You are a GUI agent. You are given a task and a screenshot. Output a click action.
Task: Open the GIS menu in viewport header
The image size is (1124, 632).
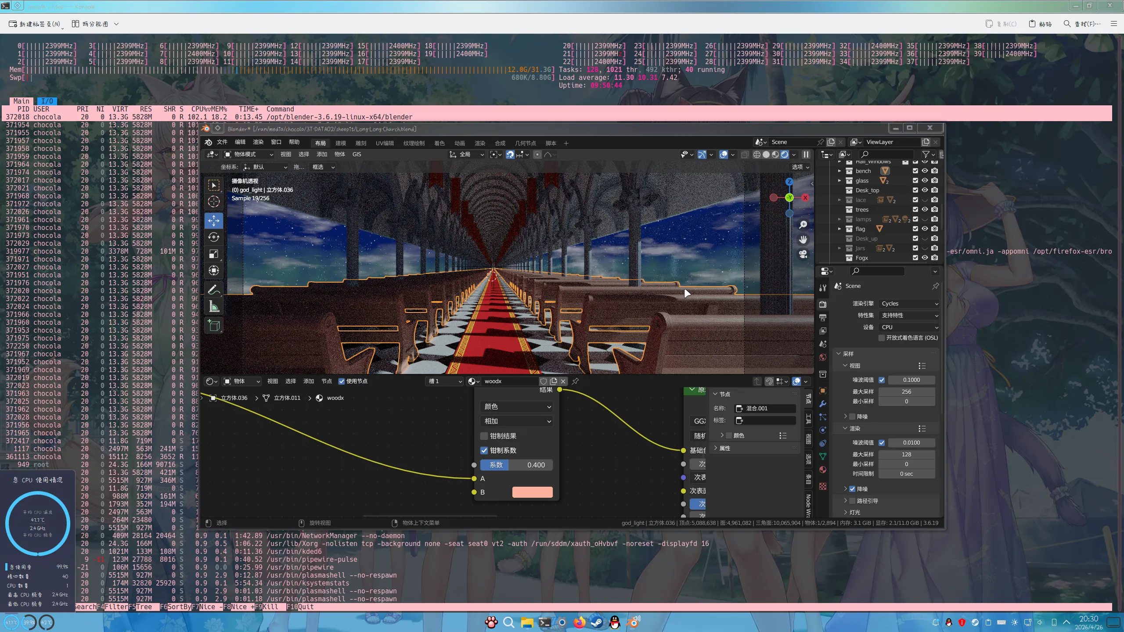357,154
